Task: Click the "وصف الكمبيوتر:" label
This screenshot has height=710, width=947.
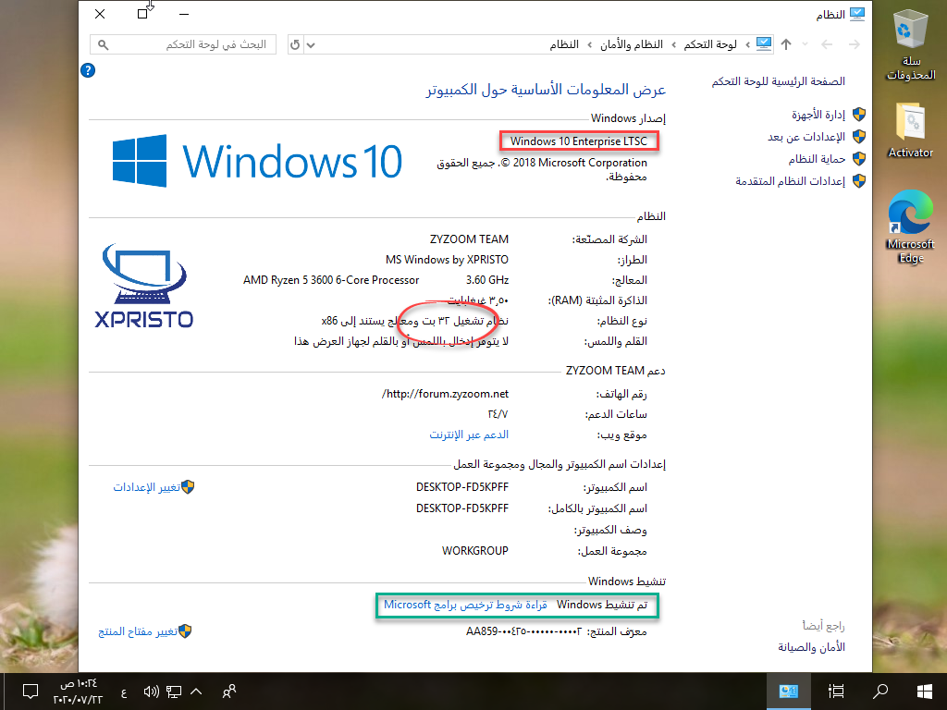Action: coord(610,531)
